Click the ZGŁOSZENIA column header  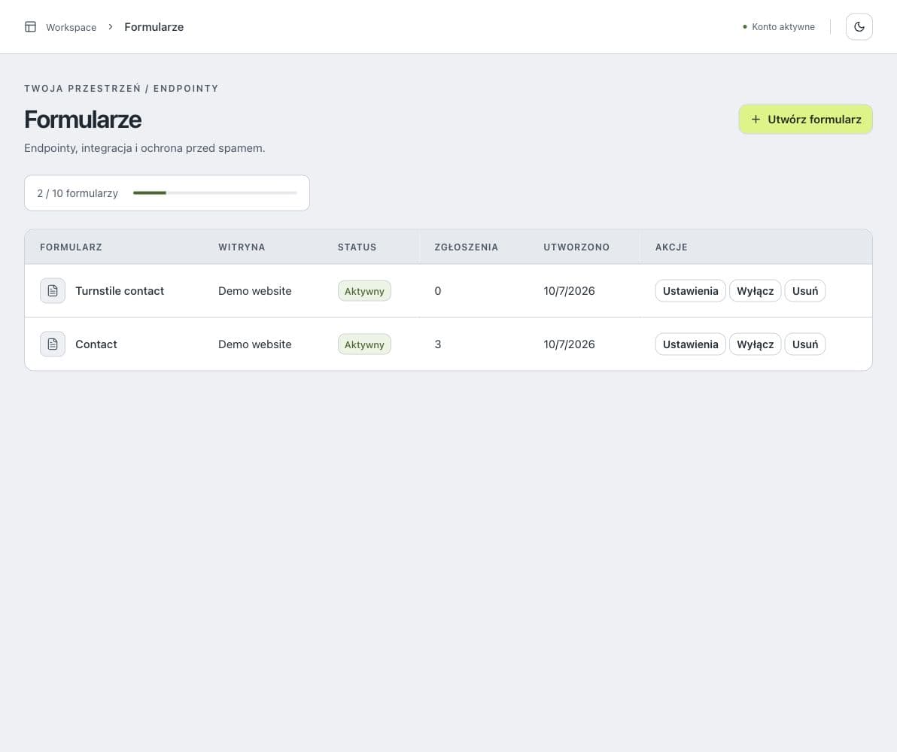pyautogui.click(x=467, y=247)
